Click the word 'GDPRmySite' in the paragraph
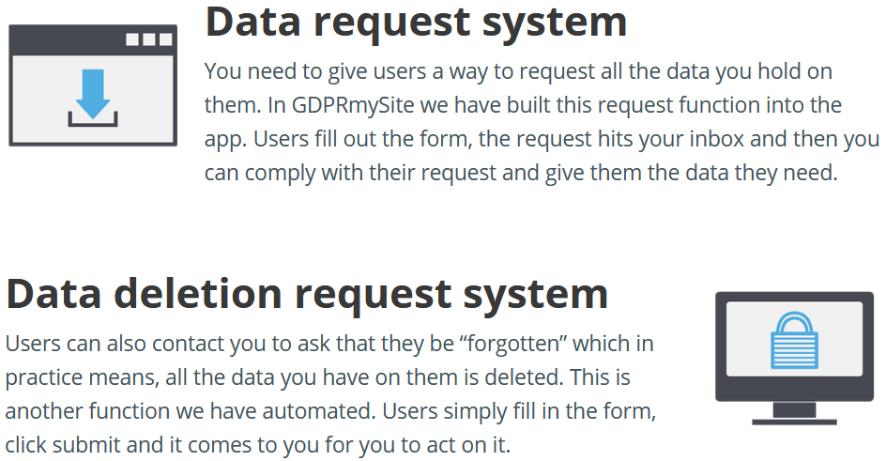Viewport: 886px width, 461px height. click(353, 105)
